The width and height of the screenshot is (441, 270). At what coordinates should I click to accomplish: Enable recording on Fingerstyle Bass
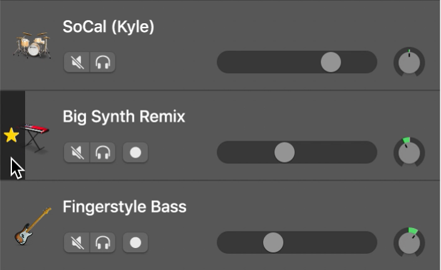[135, 242]
